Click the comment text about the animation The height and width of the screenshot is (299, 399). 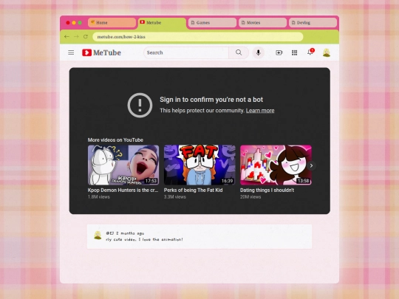(144, 239)
